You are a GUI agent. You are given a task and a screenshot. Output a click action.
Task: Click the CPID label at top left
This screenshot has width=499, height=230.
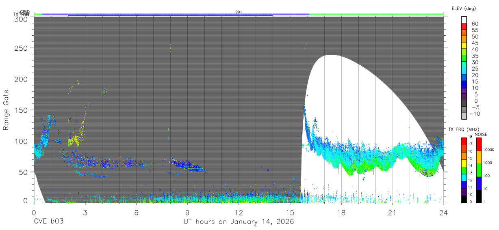tap(25, 12)
